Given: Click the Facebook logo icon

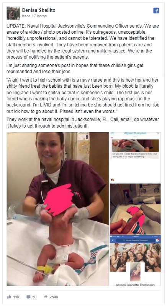Looking at the screenshot, I should point(156,11).
